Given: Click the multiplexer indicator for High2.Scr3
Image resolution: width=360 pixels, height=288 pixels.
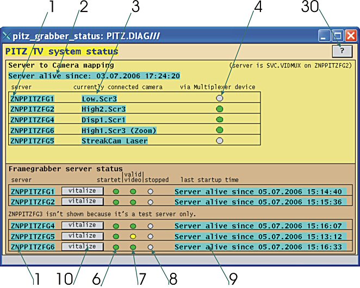Looking at the screenshot, I should point(220,109).
